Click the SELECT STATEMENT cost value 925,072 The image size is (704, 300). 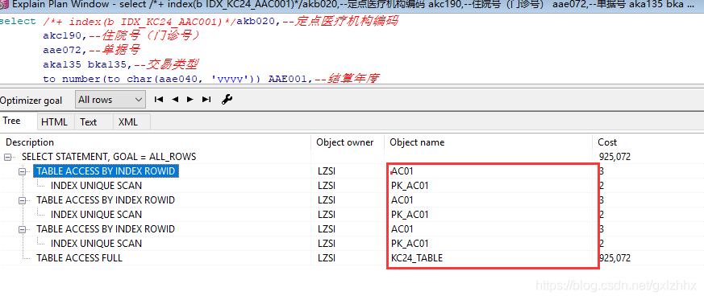[x=614, y=157]
